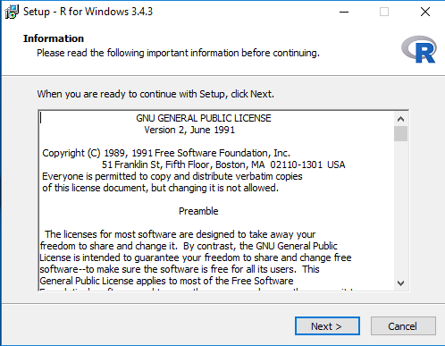Close the Setup window with X
Image resolution: width=445 pixels, height=346 pixels.
click(425, 12)
